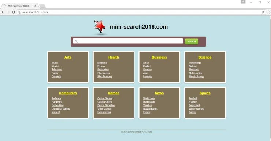The image size is (271, 141).
Task: Open a new tab button
Action: 42,6
